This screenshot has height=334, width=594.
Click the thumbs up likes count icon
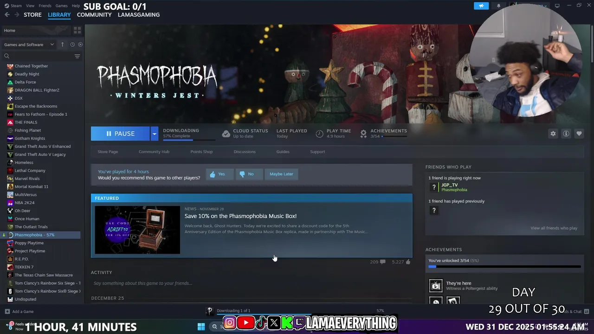click(408, 262)
